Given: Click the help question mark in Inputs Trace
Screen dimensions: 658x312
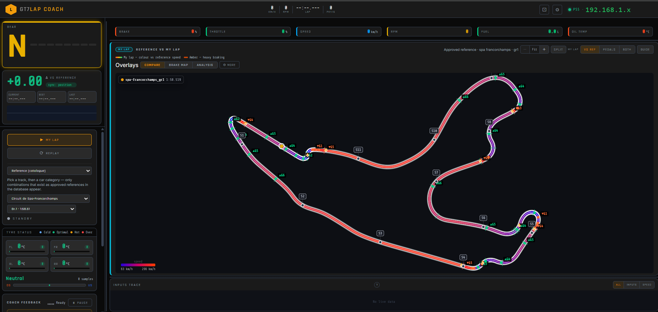Looking at the screenshot, I should coord(377,285).
